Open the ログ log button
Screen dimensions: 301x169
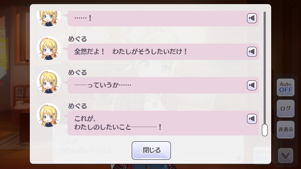point(285,108)
